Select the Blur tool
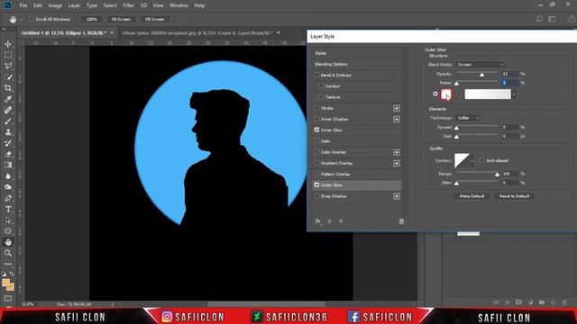This screenshot has width=577, height=324. 8,176
